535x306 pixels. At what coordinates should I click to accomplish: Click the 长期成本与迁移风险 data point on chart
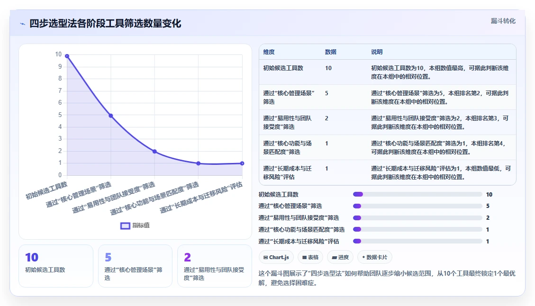(x=242, y=163)
